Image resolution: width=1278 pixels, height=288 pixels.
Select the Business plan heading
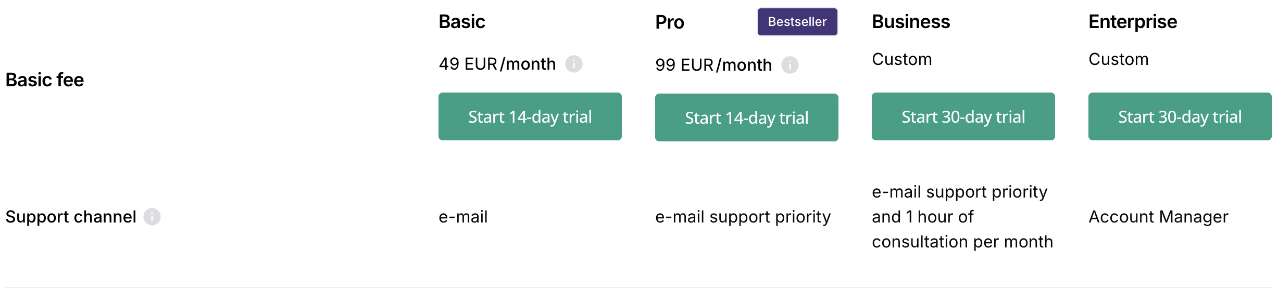[x=911, y=22]
